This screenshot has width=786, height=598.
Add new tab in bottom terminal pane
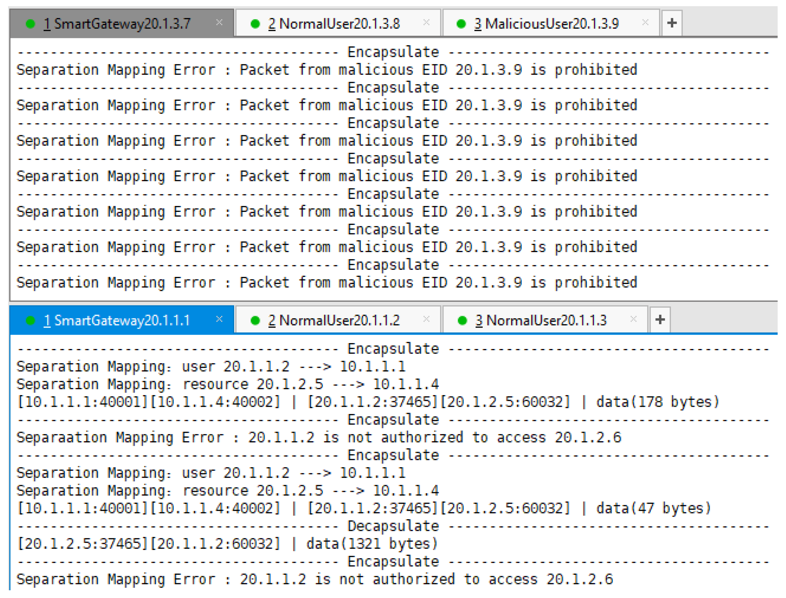tap(660, 319)
